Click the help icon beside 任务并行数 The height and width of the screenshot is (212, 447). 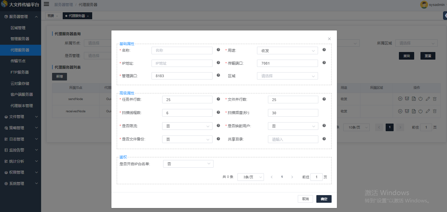pos(218,99)
